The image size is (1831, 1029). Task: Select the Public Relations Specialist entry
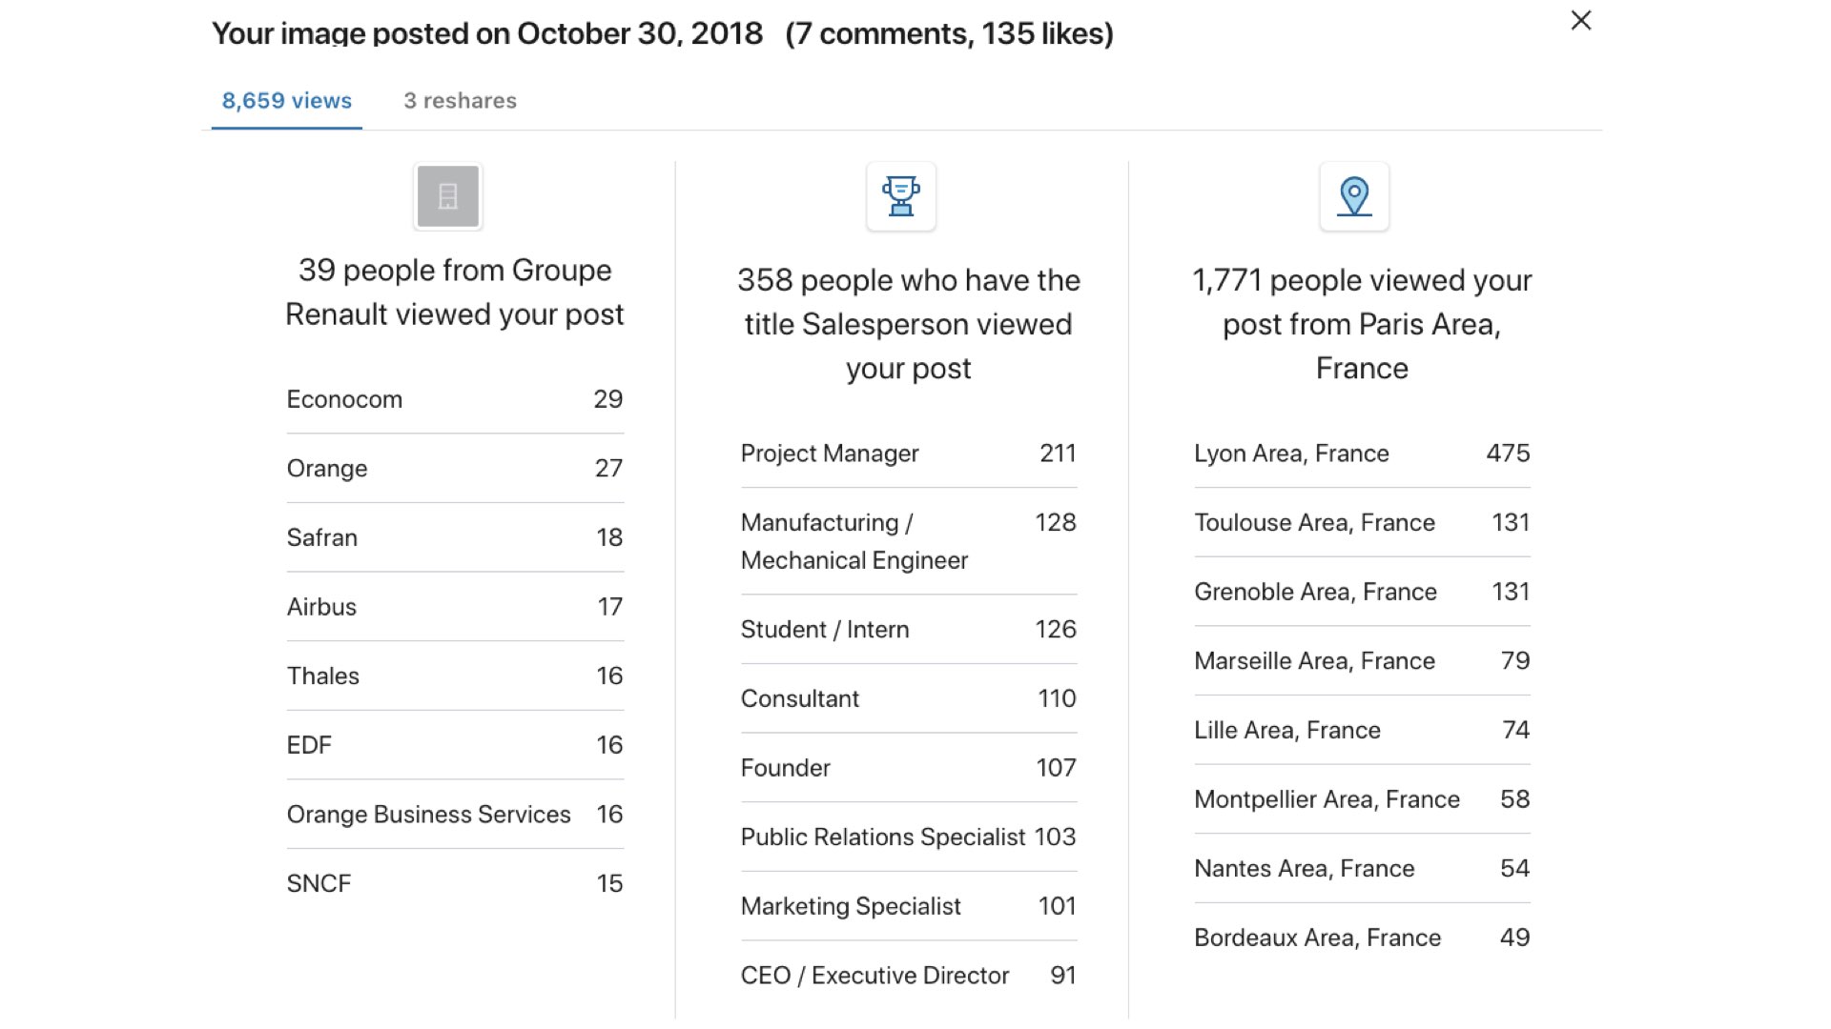click(x=909, y=837)
